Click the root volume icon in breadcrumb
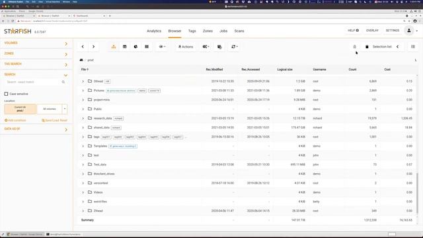This screenshot has height=238, width=423. coord(81,60)
